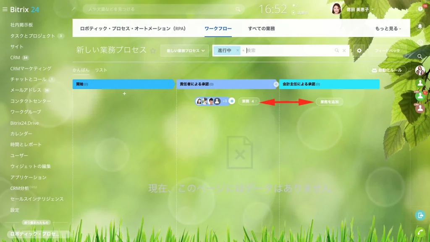Open CRM in the sidebar
Image resolution: width=430 pixels, height=242 pixels.
15,58
